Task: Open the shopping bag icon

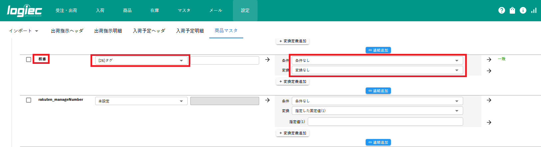Action: (x=512, y=11)
